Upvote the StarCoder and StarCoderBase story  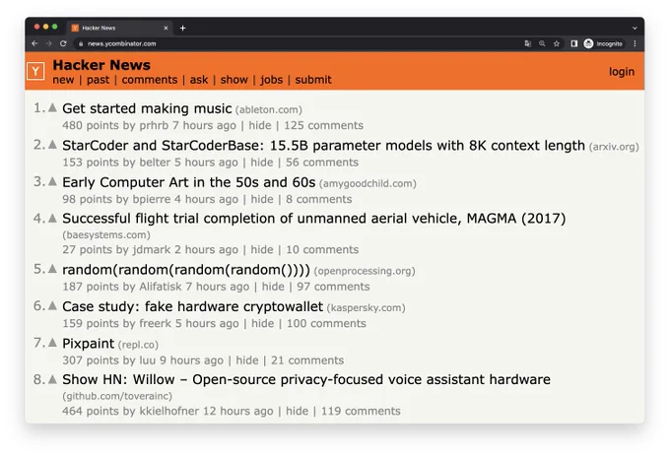tap(52, 145)
